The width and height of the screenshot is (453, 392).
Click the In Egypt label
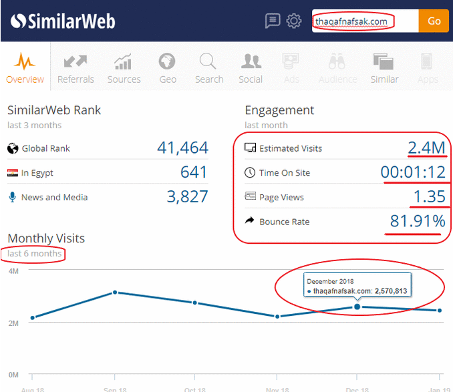click(x=37, y=173)
